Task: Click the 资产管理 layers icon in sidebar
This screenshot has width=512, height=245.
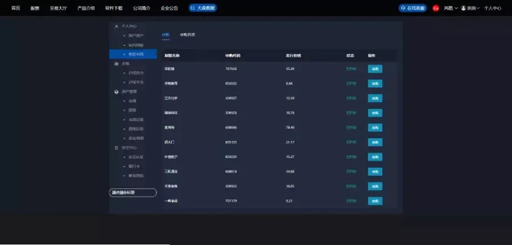Action: (x=116, y=92)
